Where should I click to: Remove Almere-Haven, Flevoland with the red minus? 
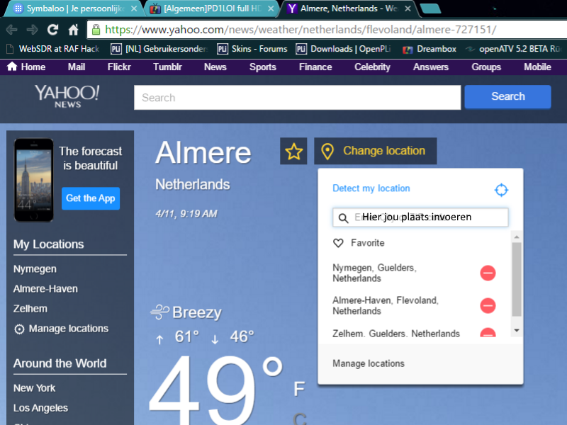click(488, 306)
